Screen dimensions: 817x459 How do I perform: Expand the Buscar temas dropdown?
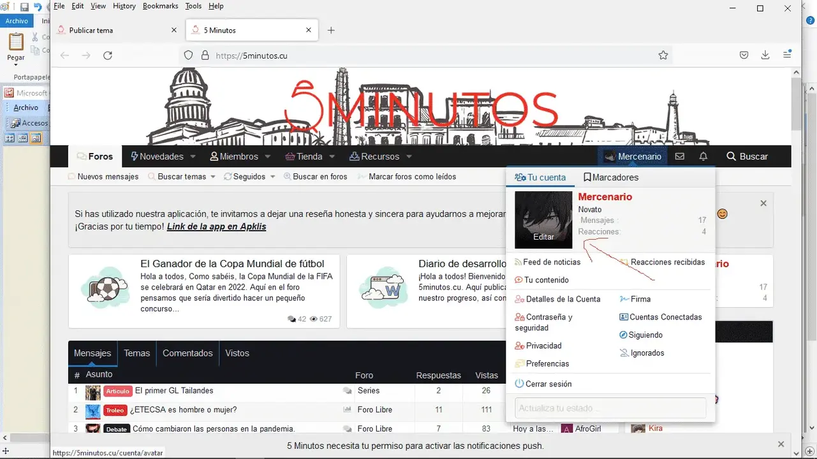[x=213, y=177]
